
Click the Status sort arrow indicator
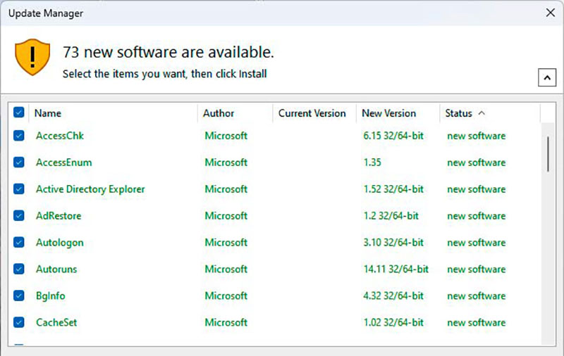pyautogui.click(x=482, y=113)
